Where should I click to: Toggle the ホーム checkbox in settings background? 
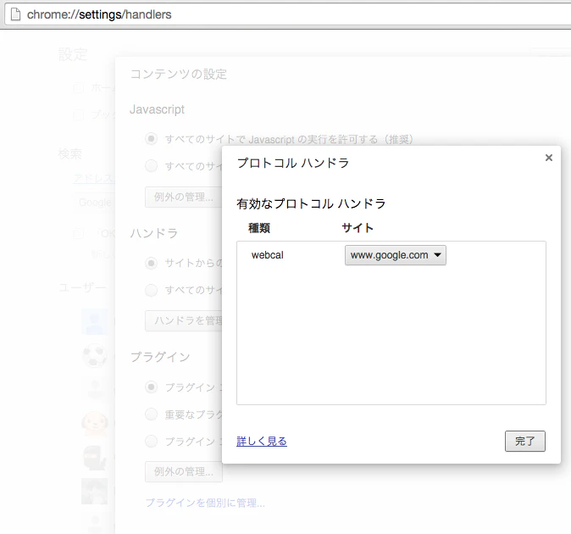coord(78,88)
